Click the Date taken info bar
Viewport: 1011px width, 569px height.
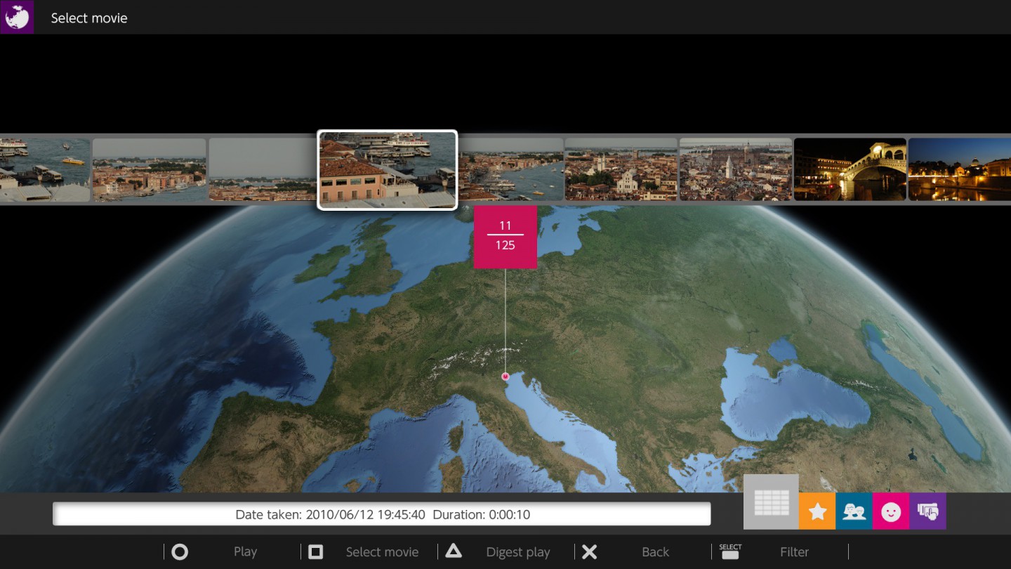pos(382,514)
